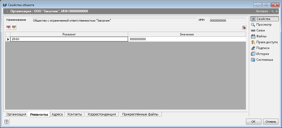
Task: Open the Прикреплённые файлы tab
Action: coord(140,114)
